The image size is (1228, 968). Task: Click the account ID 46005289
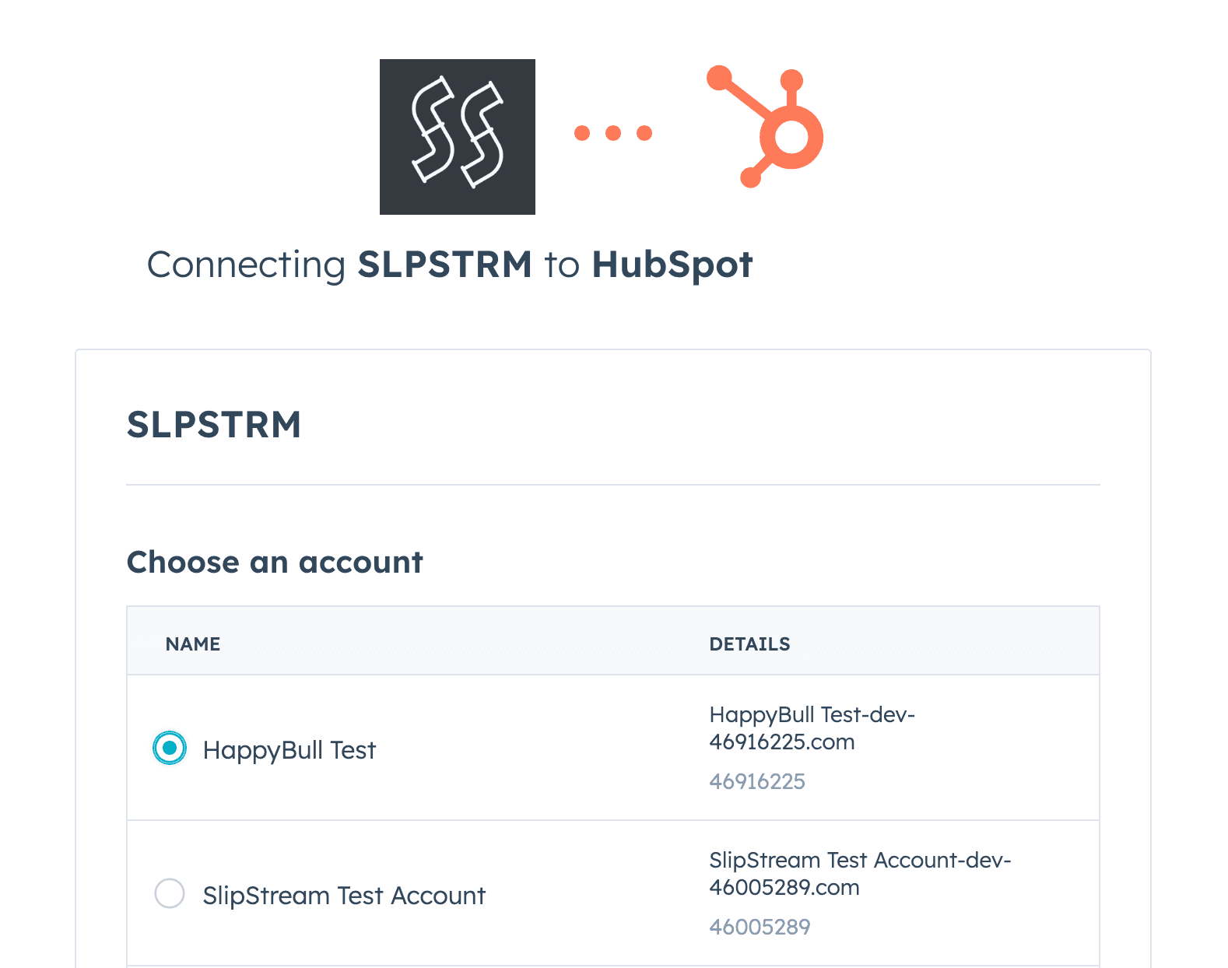(x=760, y=926)
